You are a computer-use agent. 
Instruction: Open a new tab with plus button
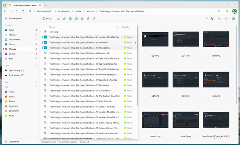(x=46, y=5)
